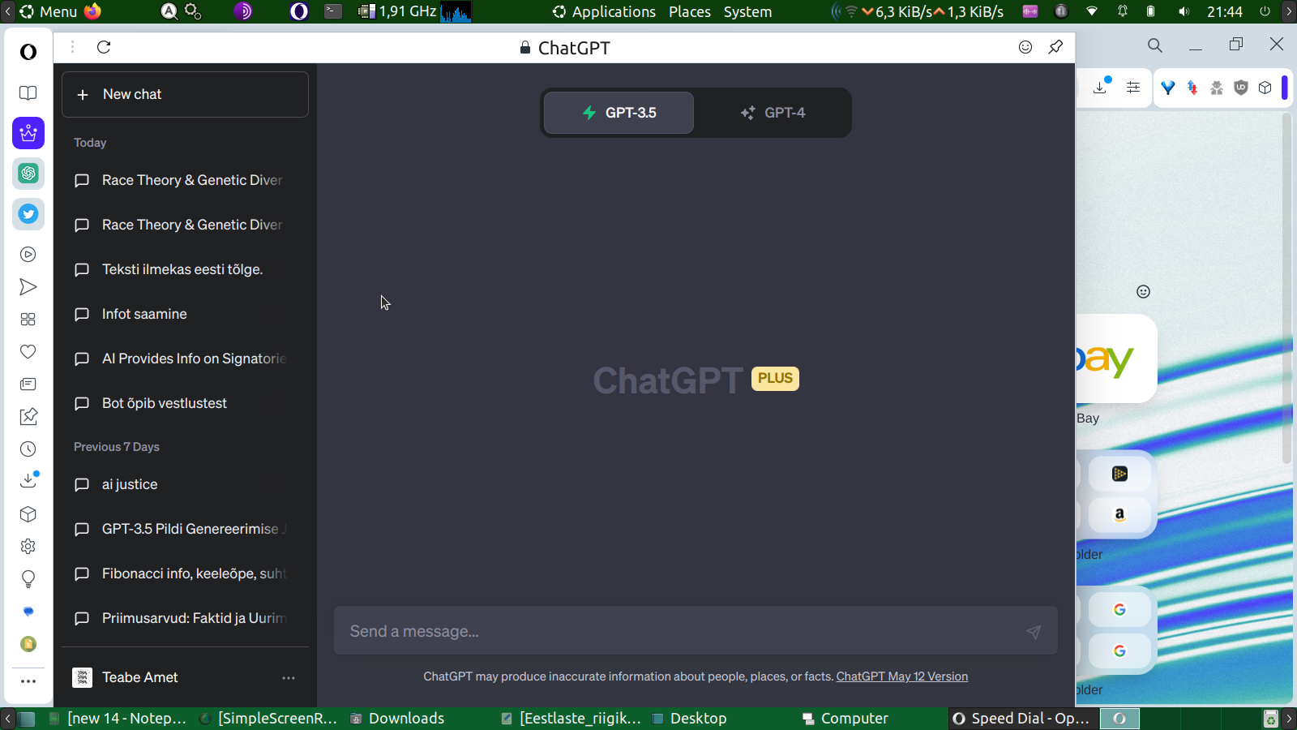Click the three-dot more icon in Opera sidebar
This screenshot has height=730, width=1297.
[28, 681]
